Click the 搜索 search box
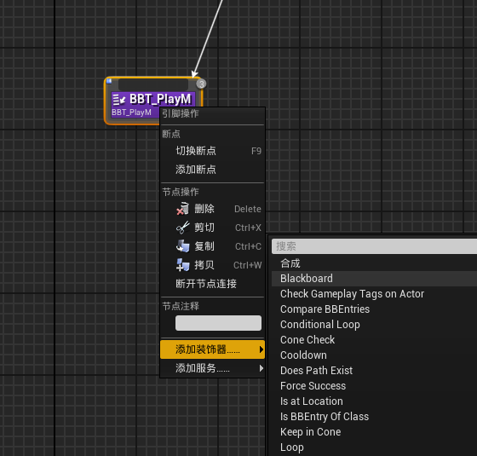The height and width of the screenshot is (456, 477). coord(374,246)
